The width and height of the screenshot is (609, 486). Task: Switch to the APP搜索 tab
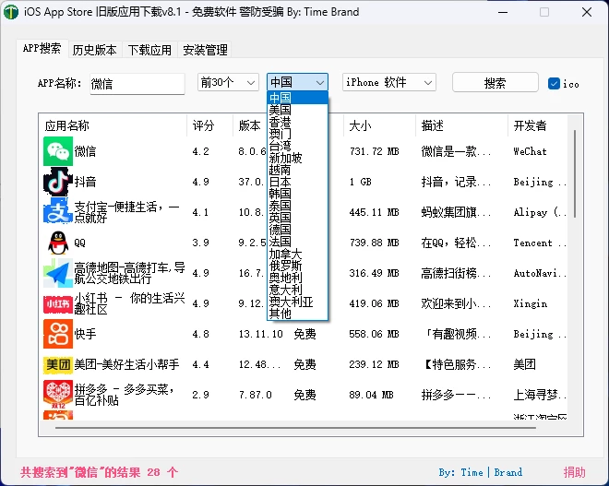coord(42,49)
